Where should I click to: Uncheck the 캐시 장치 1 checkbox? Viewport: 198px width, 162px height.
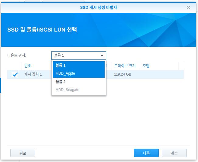tap(15, 74)
